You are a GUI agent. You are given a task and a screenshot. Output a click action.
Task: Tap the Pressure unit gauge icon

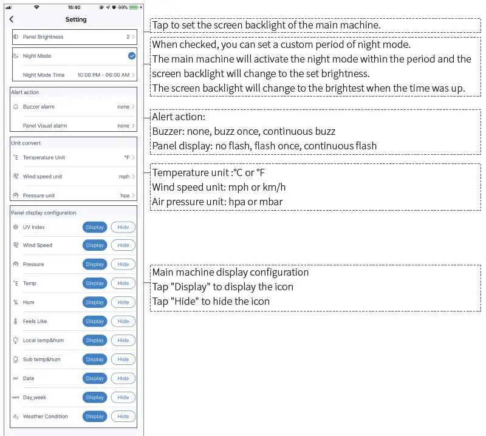16,196
